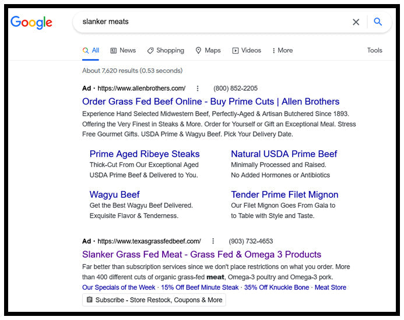Click the phone number (903) 732-4653
404x320 pixels.
[251, 241]
